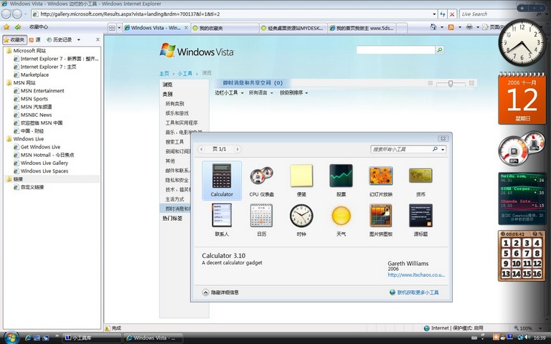Click the Stop loading red X button

tap(452, 14)
